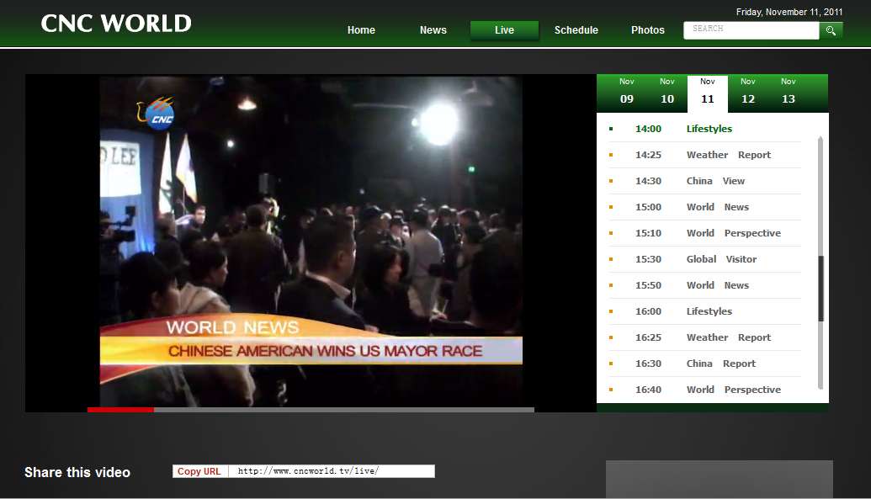Select the Nov 11 schedule tab
871x499 pixels.
pos(708,93)
